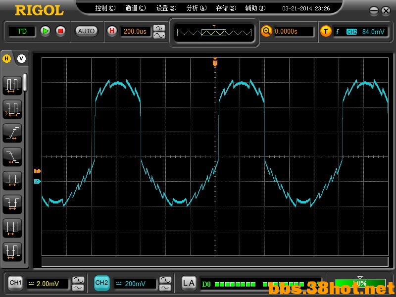Image resolution: width=396 pixels, height=297 pixels.
Task: Click the 84.0mV trigger level value
Action: tap(373, 32)
